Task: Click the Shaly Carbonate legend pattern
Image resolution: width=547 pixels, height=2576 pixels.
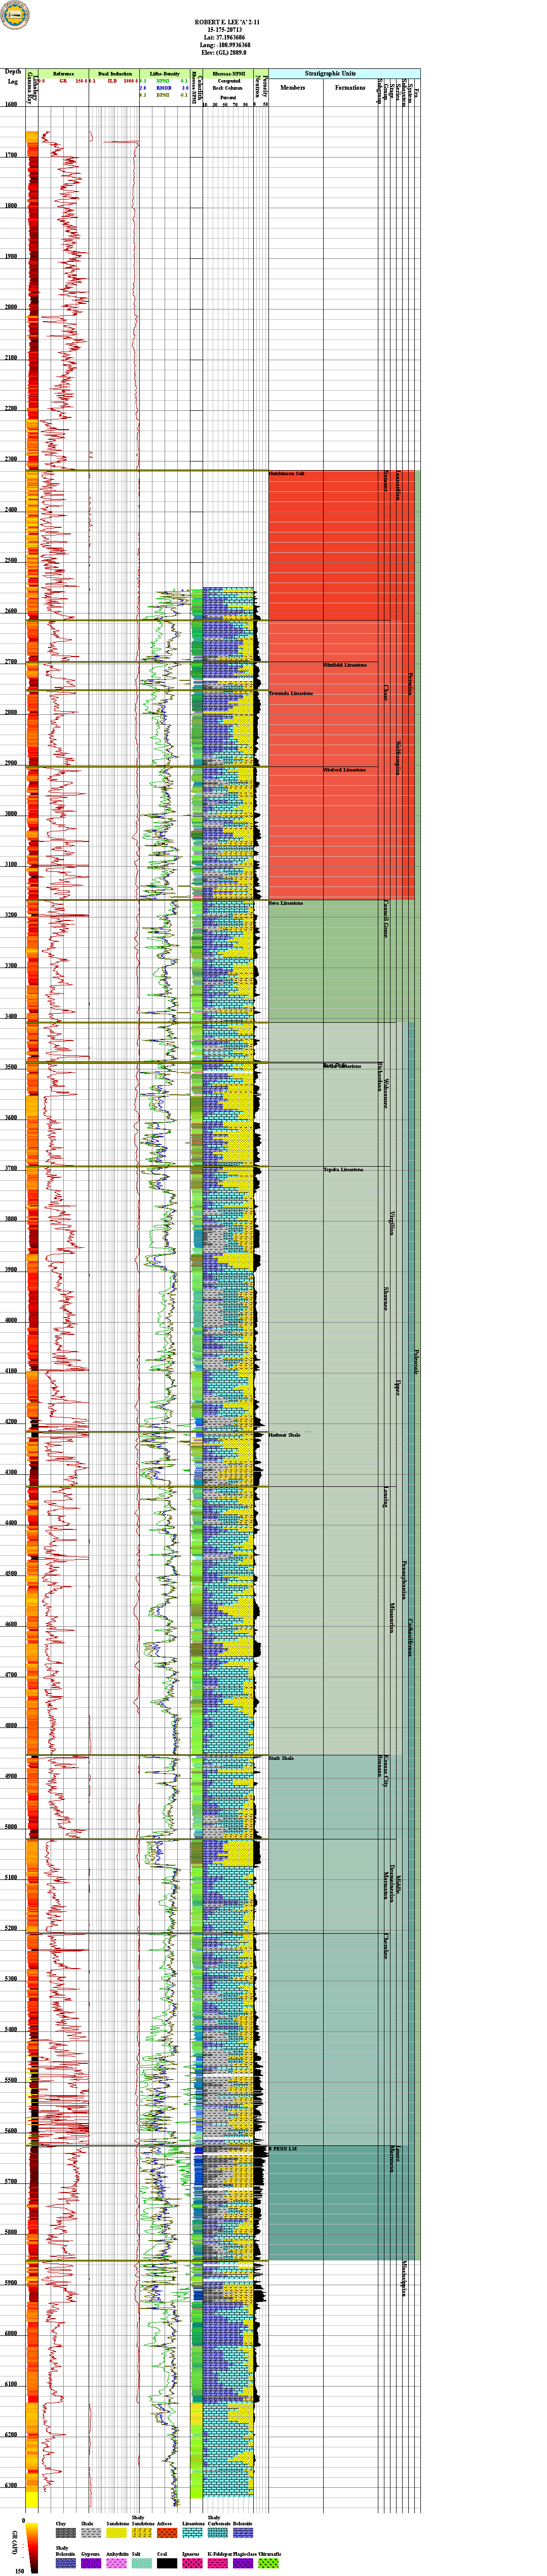Action: pyautogui.click(x=217, y=2533)
